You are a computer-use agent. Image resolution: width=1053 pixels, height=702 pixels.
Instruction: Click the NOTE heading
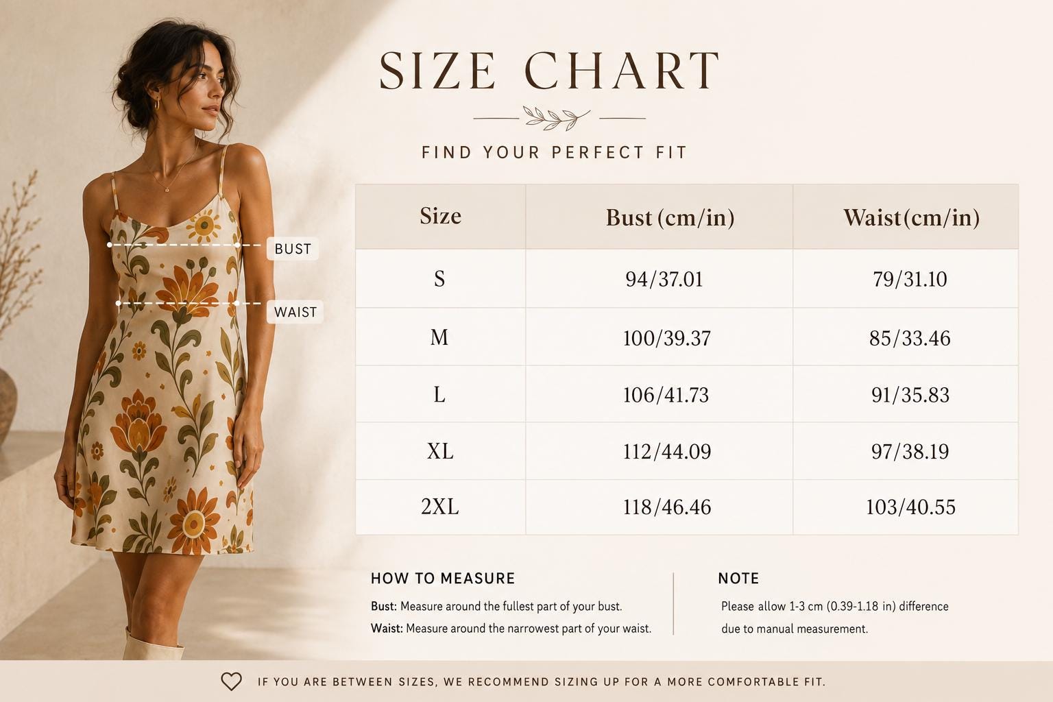click(738, 579)
